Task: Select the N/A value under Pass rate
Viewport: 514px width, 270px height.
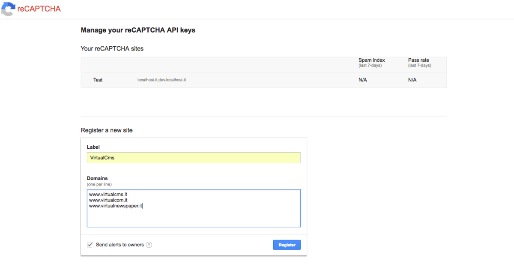Action: click(x=412, y=80)
